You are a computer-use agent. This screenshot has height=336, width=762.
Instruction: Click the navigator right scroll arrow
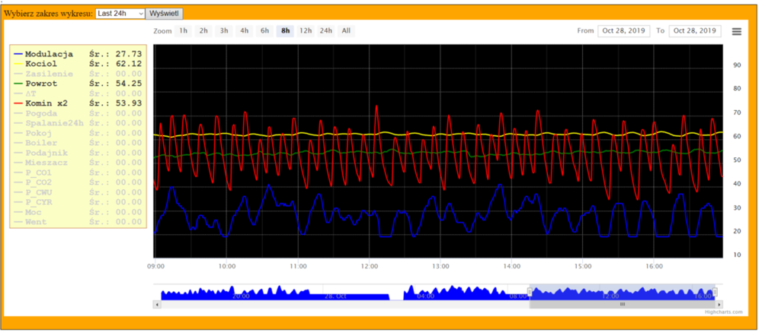pos(718,304)
